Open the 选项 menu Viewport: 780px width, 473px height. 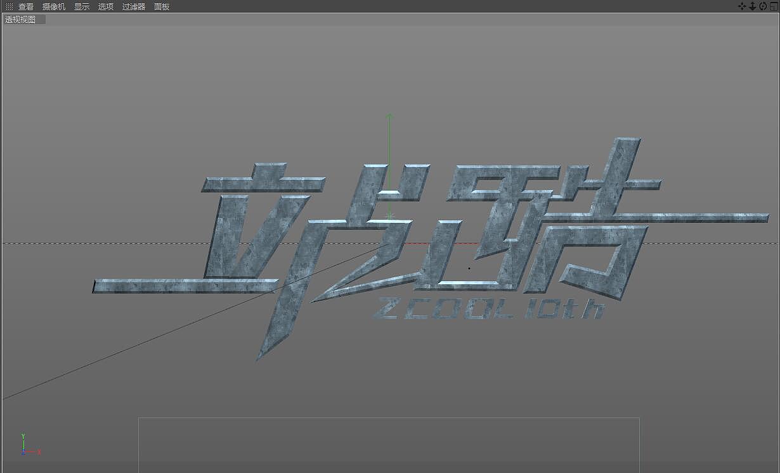(106, 6)
